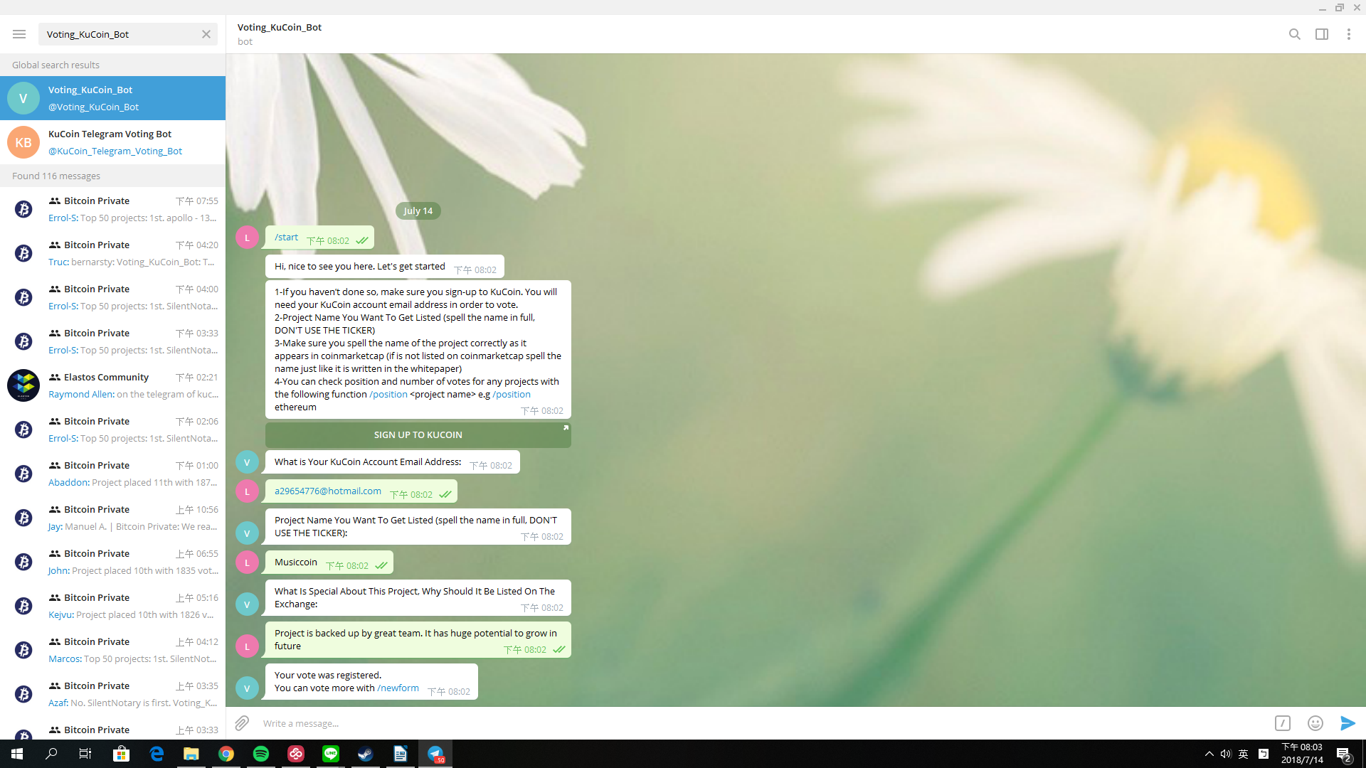Open Bitcoin Private message from Truc 04:20
Image resolution: width=1366 pixels, height=768 pixels.
coord(112,253)
